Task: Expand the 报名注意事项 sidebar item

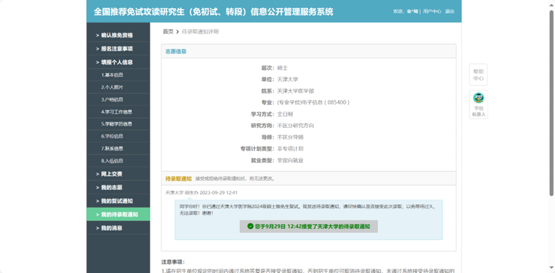Action: pyautogui.click(x=117, y=49)
